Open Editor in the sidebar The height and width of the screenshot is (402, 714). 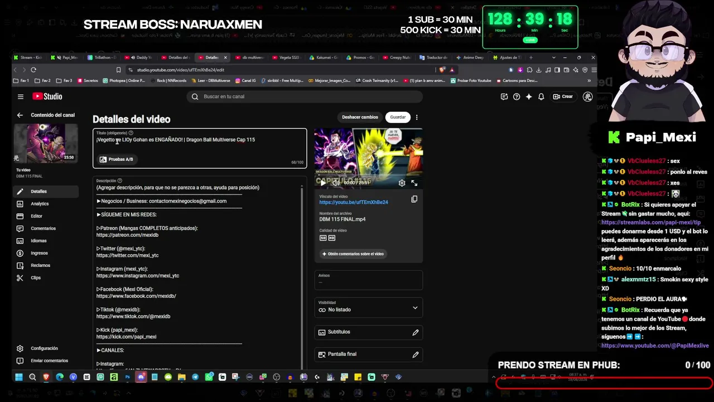pyautogui.click(x=46, y=216)
